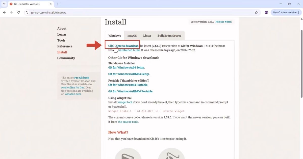Viewport: 303px width, 159px height.
Task: Click the Install page heading
Action: coord(116,22)
